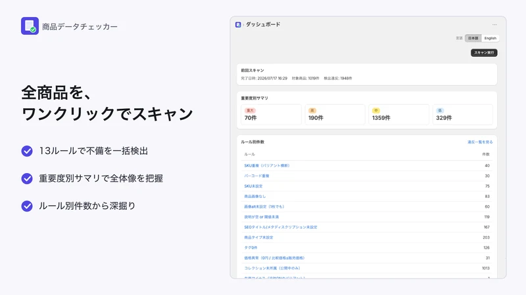Open the 商品画像なし rule
This screenshot has height=295, width=526.
coord(255,196)
